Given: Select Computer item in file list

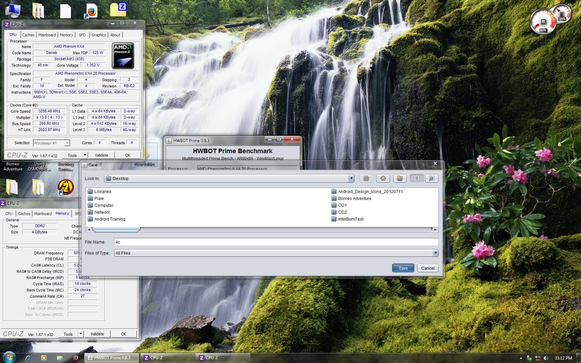Looking at the screenshot, I should click(x=101, y=205).
